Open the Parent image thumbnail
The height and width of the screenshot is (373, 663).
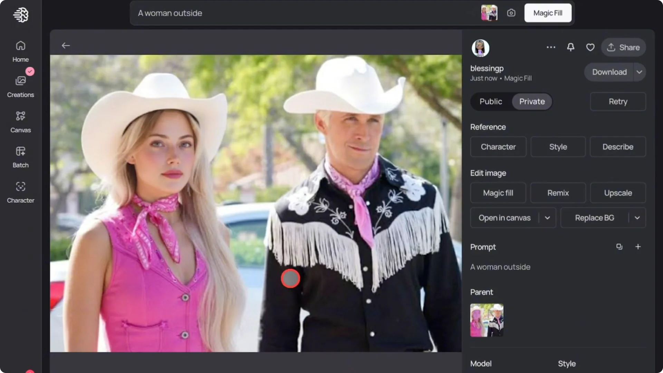(487, 320)
